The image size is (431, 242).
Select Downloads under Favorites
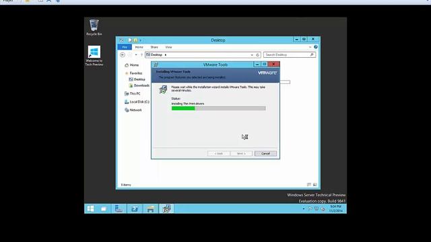point(139,85)
